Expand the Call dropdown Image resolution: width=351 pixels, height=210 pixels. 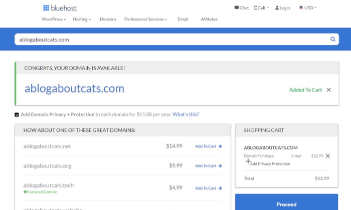click(261, 8)
